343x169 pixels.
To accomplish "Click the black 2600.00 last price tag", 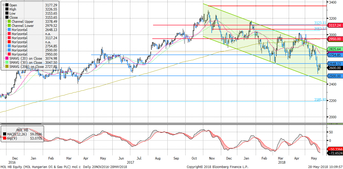I will click(x=335, y=68).
